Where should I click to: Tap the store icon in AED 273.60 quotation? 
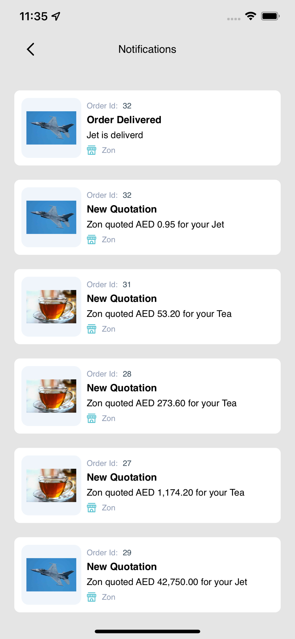point(92,418)
